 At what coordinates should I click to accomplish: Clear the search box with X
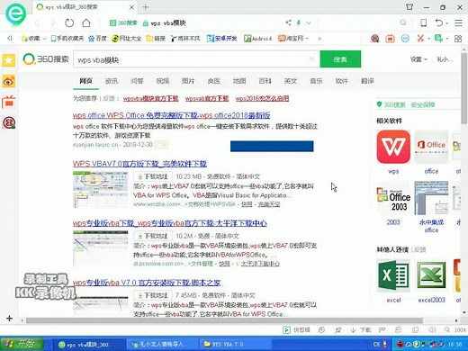tap(311, 58)
